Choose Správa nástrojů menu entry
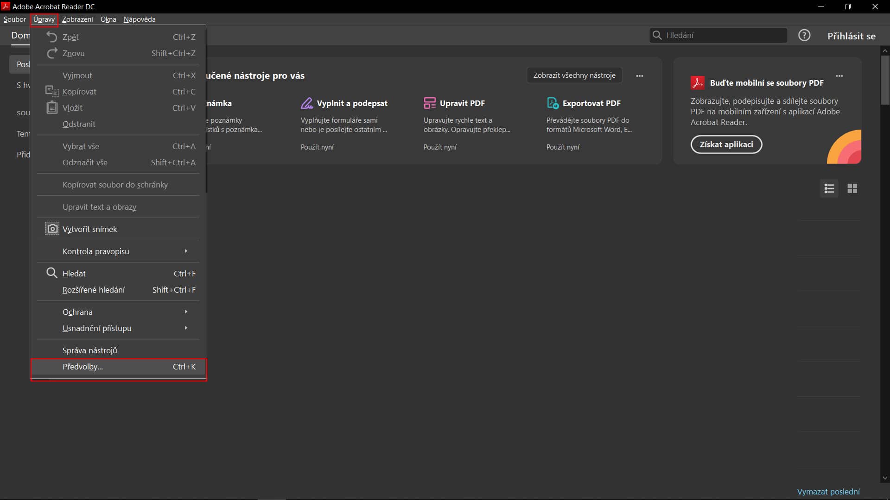 [118, 350]
